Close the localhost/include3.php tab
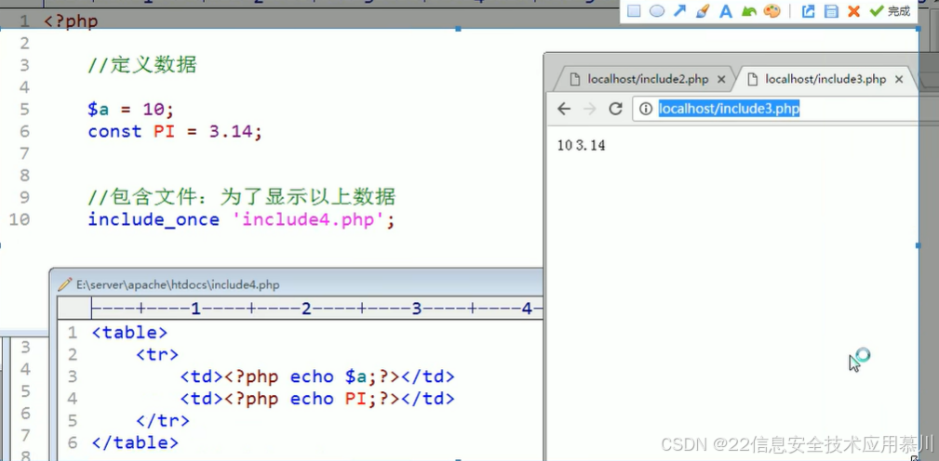The height and width of the screenshot is (461, 939). click(x=898, y=80)
